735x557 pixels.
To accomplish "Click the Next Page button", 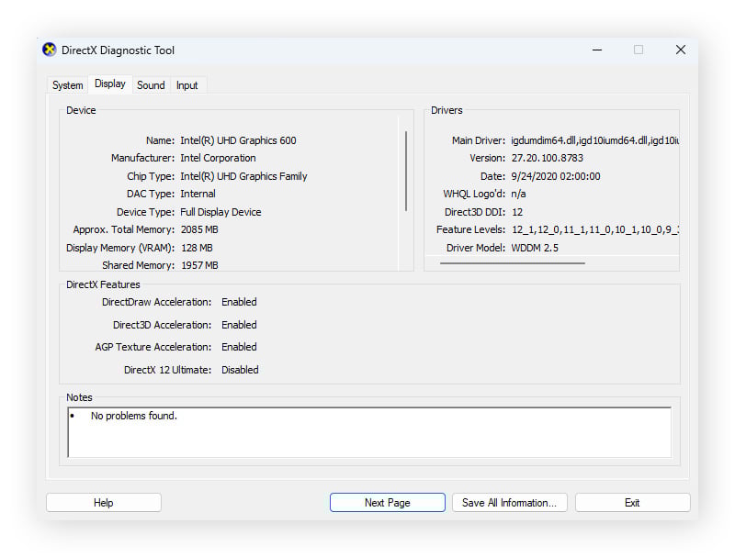I will (387, 502).
